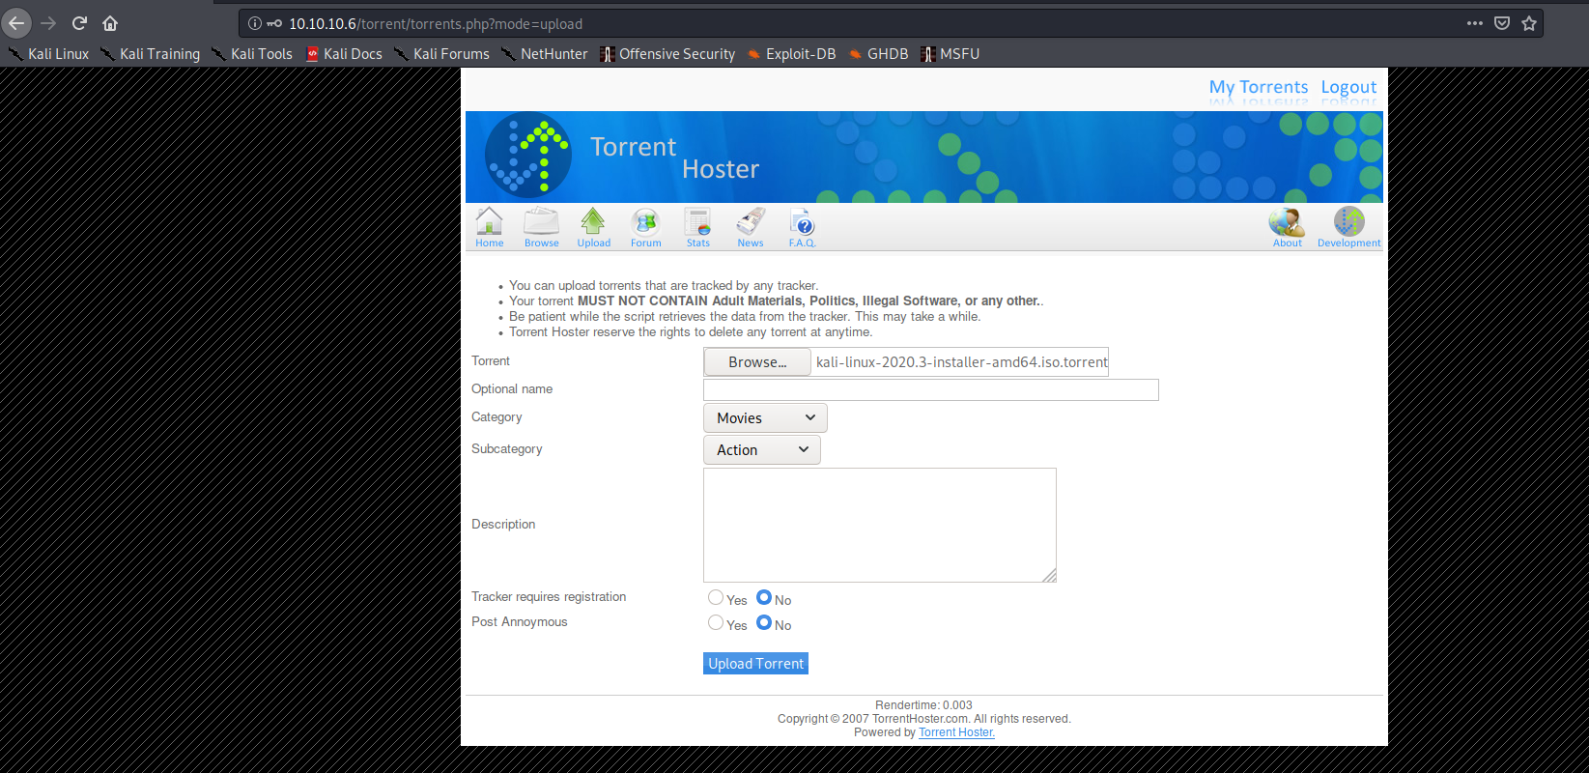The height and width of the screenshot is (773, 1589).
Task: Click the Home icon in site navigation
Action: [489, 223]
